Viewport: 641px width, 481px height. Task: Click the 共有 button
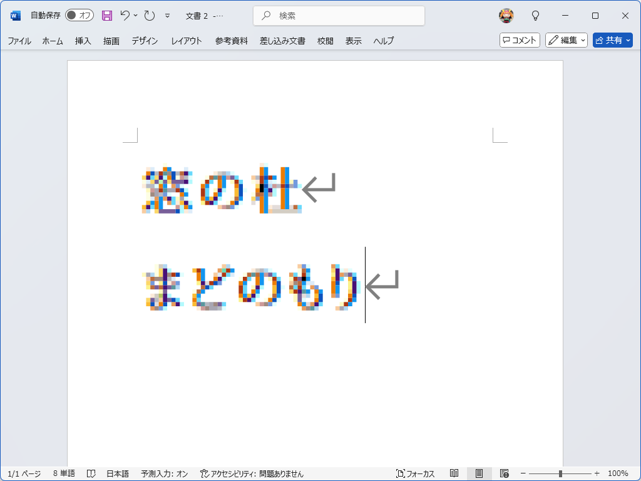(612, 39)
